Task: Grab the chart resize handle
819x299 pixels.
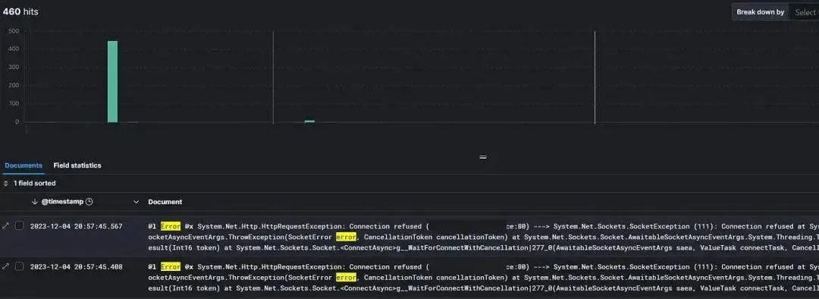Action: click(483, 157)
